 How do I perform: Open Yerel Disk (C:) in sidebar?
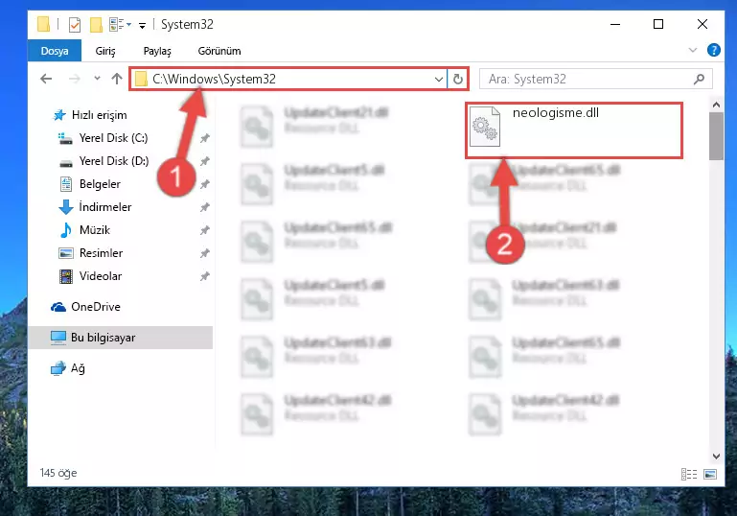(113, 138)
